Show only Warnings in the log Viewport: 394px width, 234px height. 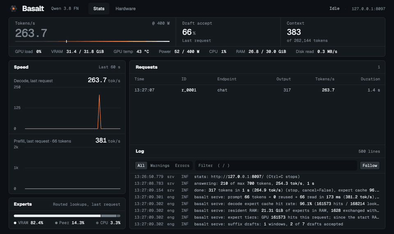click(160, 165)
